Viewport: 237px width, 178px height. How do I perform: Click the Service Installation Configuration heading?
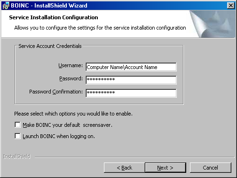54,17
